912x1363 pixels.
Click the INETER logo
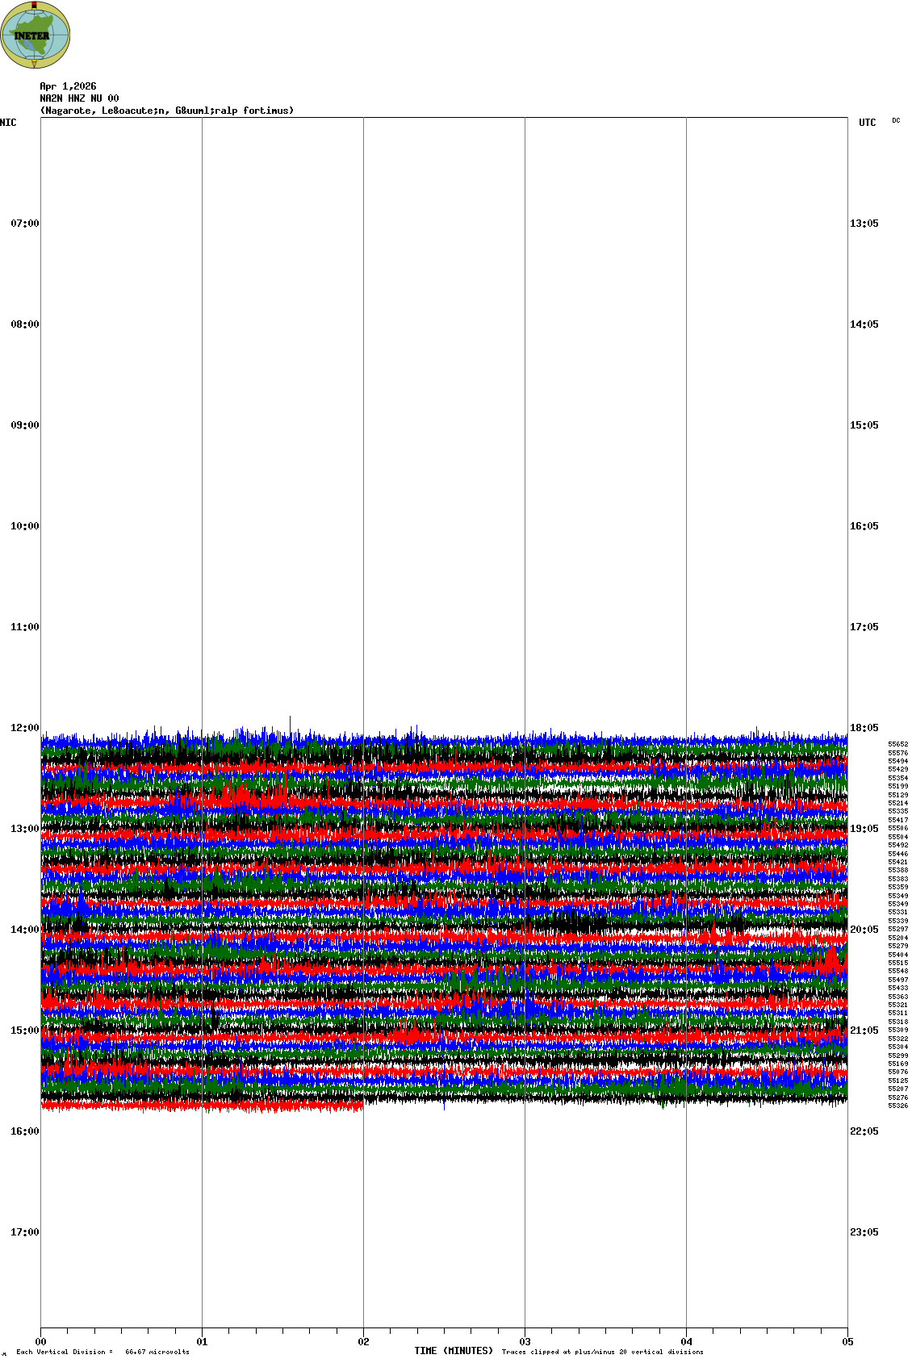[x=36, y=35]
